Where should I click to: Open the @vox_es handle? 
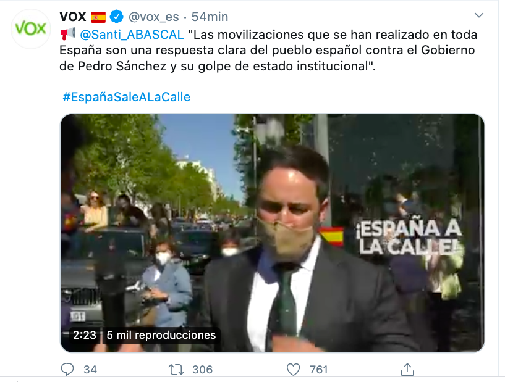(x=154, y=17)
